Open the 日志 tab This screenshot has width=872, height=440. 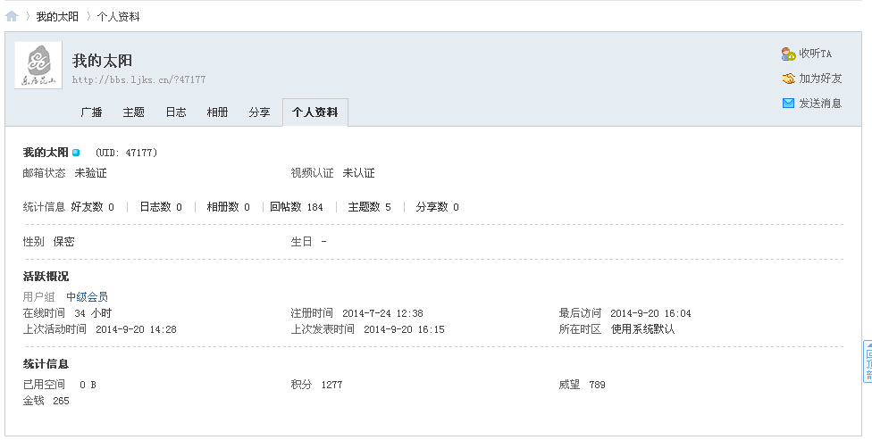click(176, 112)
